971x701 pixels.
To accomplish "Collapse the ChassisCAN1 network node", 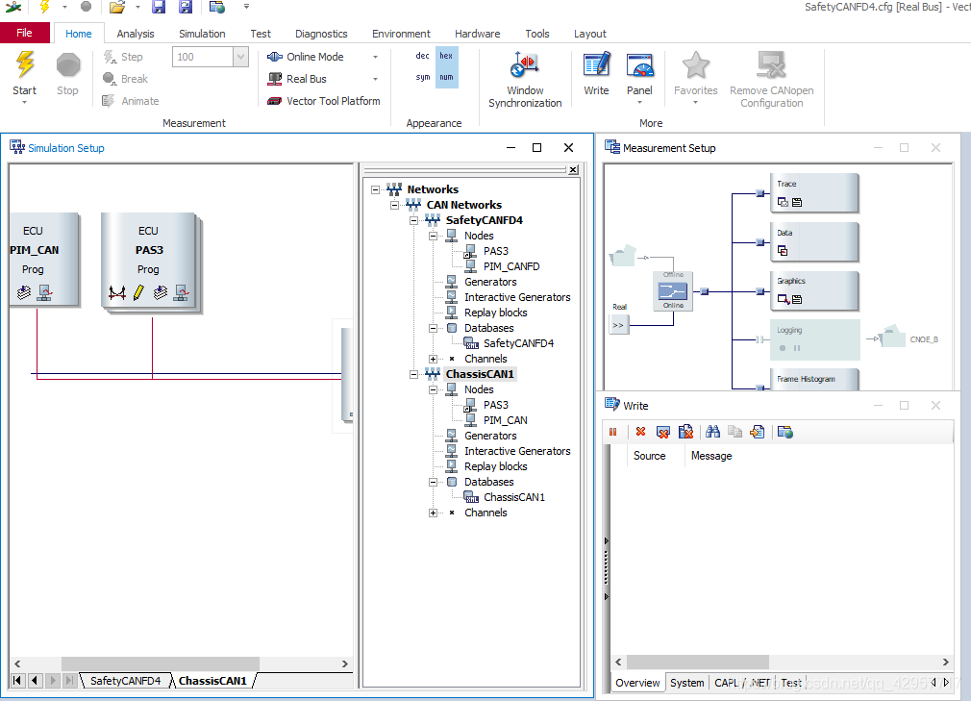I will (x=413, y=374).
